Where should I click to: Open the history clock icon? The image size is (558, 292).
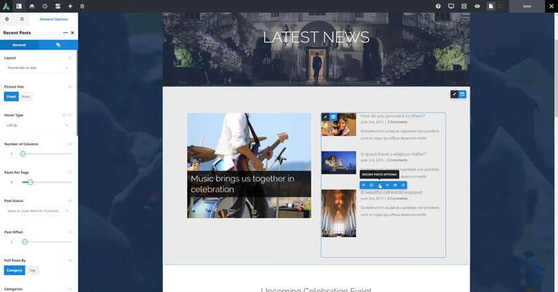pos(45,6)
